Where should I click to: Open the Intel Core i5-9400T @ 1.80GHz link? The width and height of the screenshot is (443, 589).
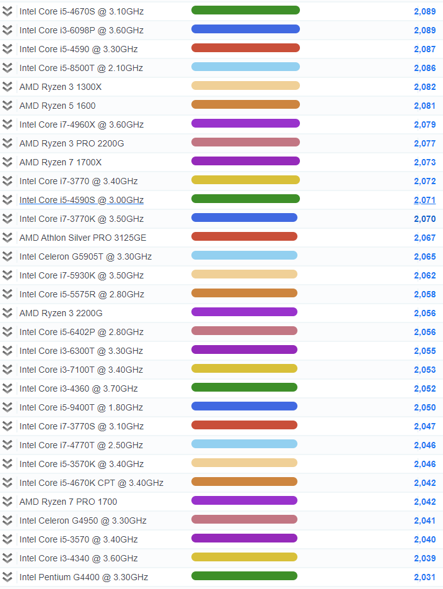tap(81, 407)
